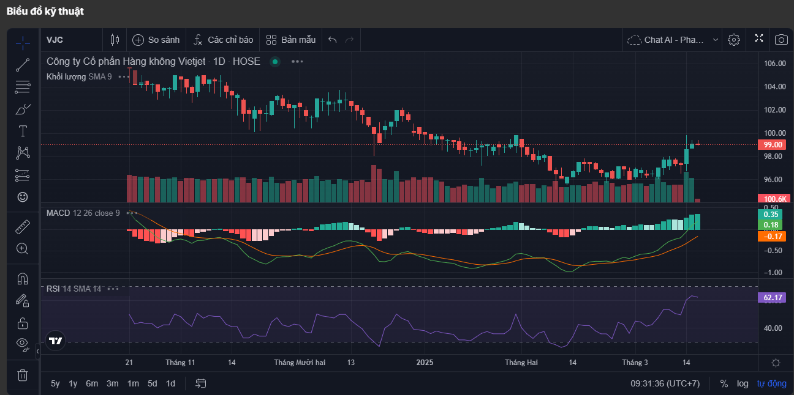794x395 pixels.
Task: Toggle magnet mode for drawings
Action: pyautogui.click(x=23, y=279)
